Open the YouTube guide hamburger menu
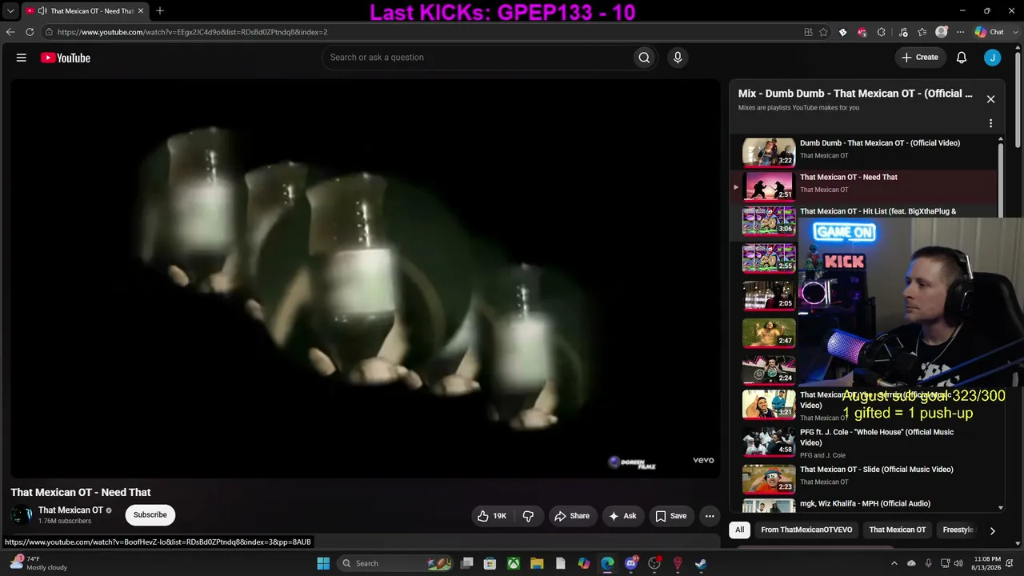 click(x=22, y=58)
